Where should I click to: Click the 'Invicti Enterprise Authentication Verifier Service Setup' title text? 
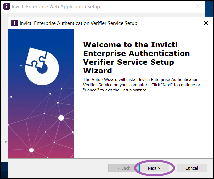point(78,23)
